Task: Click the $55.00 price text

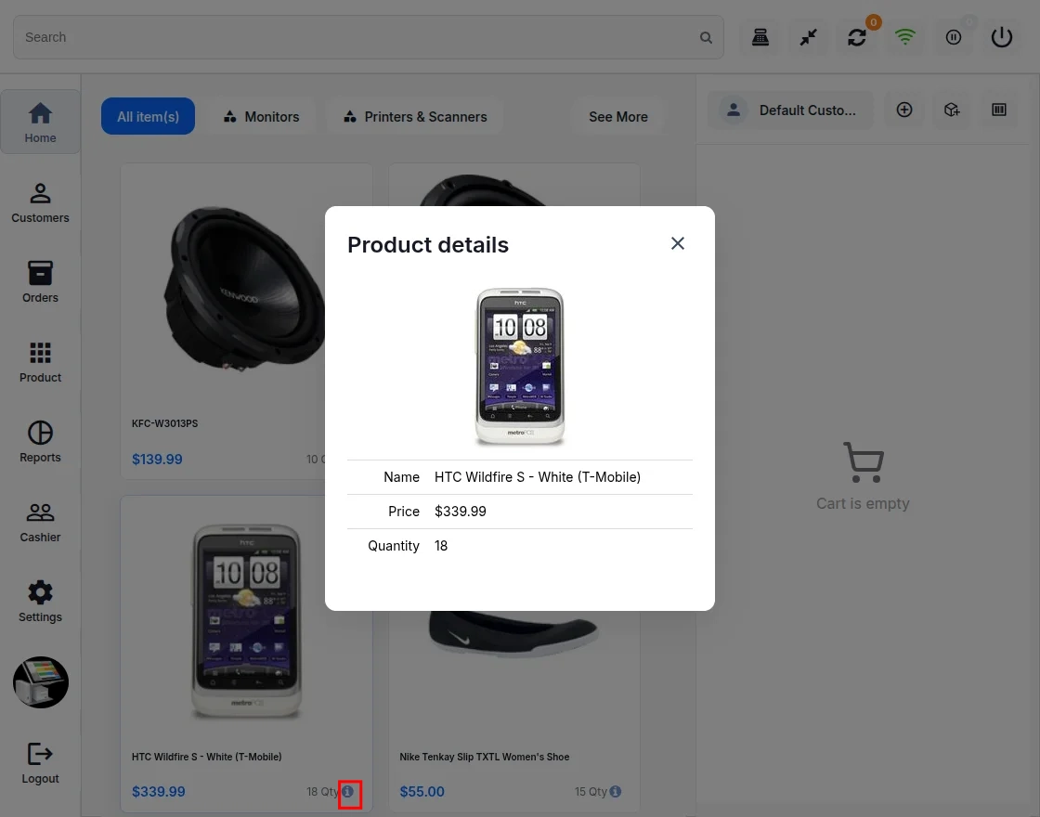Action: (x=422, y=792)
